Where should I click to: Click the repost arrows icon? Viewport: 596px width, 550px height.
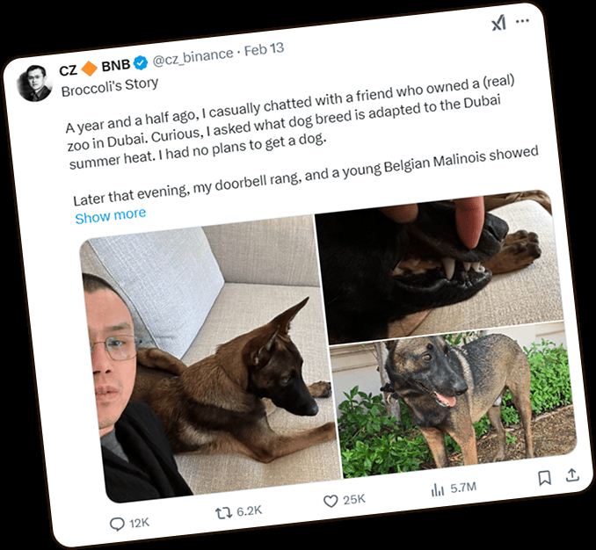tap(223, 510)
